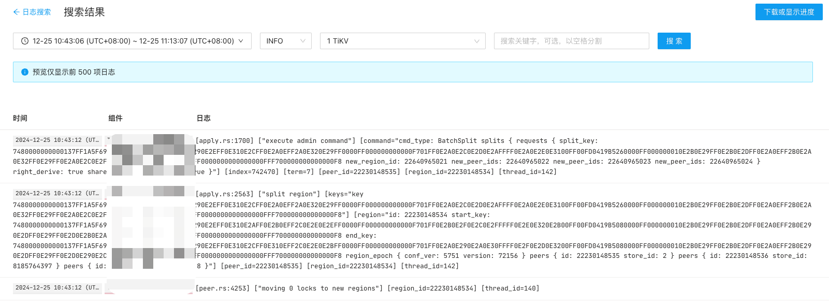The height and width of the screenshot is (304, 829).
Task: Click the [apply.rs:1700] execute admin command log
Action: 412,156
